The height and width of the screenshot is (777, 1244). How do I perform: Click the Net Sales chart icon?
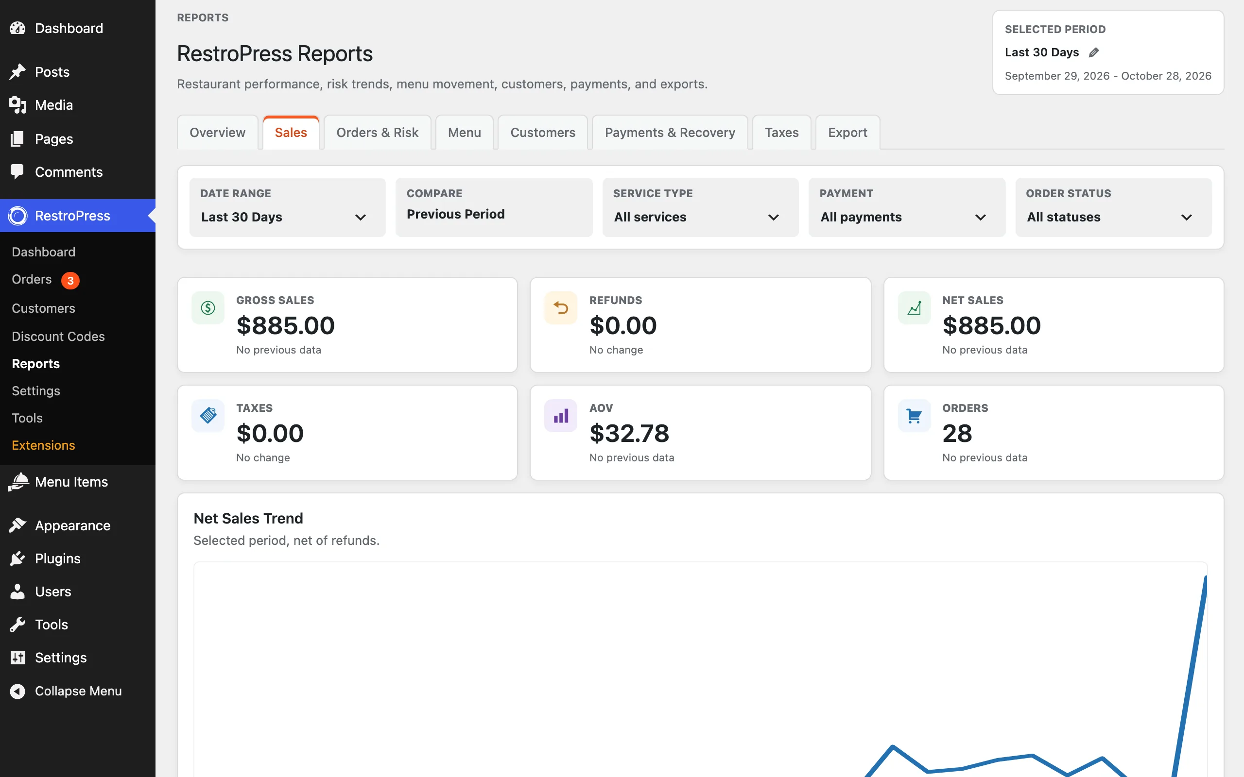click(914, 308)
